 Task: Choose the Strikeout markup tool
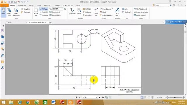[x=87, y=12]
